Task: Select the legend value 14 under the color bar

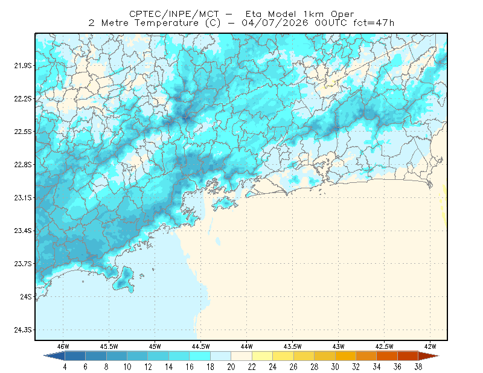Action: tap(169, 367)
